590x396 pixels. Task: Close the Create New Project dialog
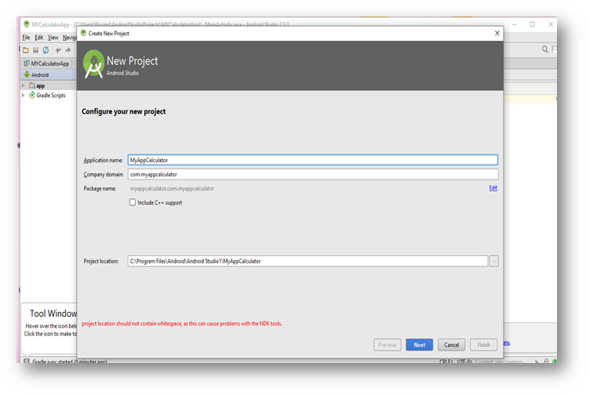pyautogui.click(x=497, y=33)
